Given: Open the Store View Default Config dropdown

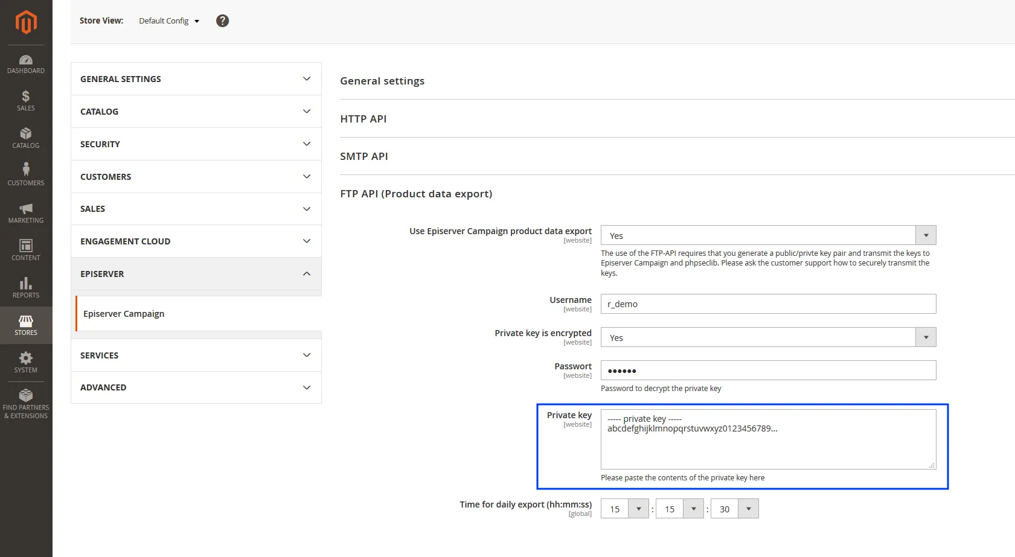Looking at the screenshot, I should click(x=169, y=21).
